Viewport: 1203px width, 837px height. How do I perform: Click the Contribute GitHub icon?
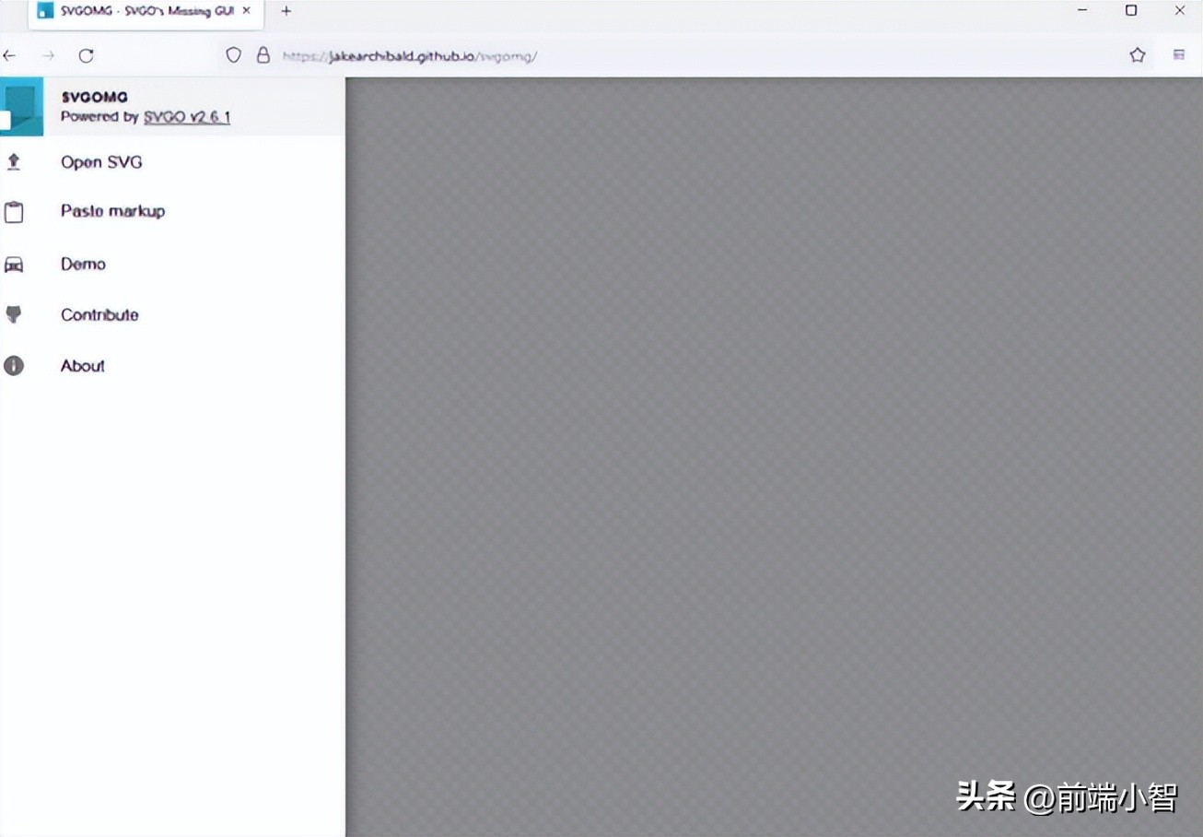pos(14,314)
